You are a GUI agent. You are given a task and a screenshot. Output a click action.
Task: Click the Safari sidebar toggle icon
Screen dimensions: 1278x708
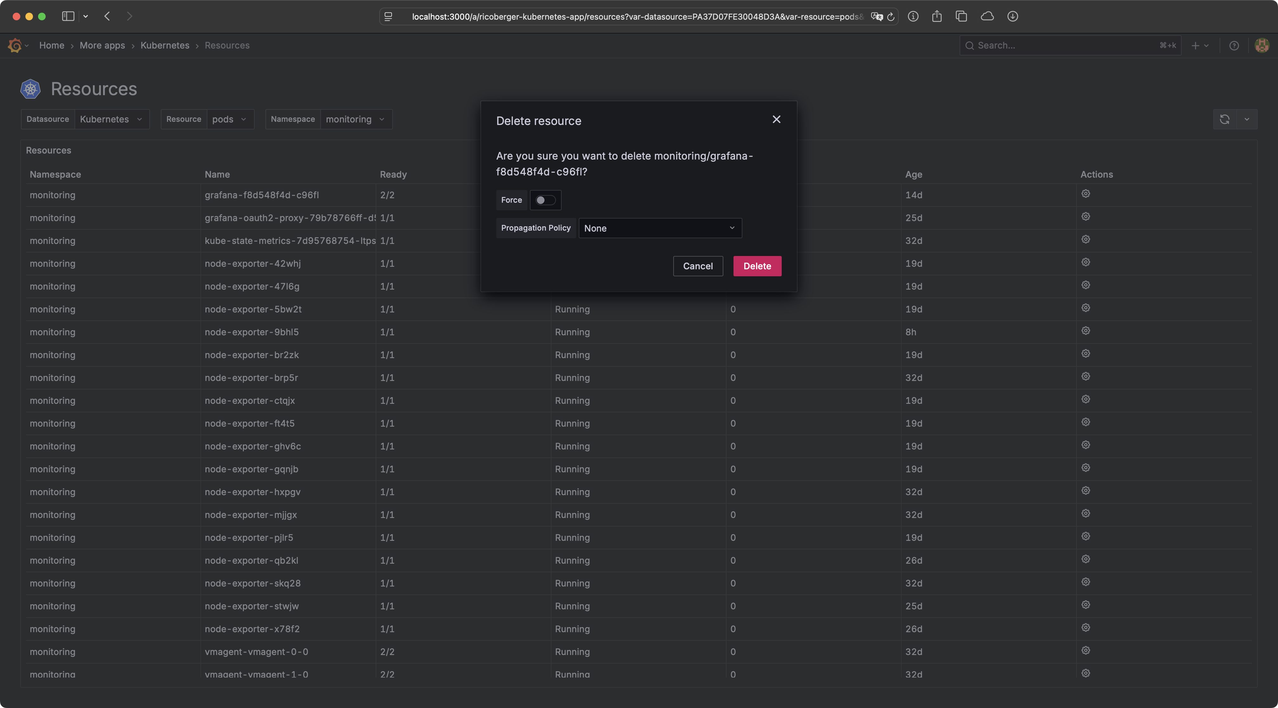point(68,16)
